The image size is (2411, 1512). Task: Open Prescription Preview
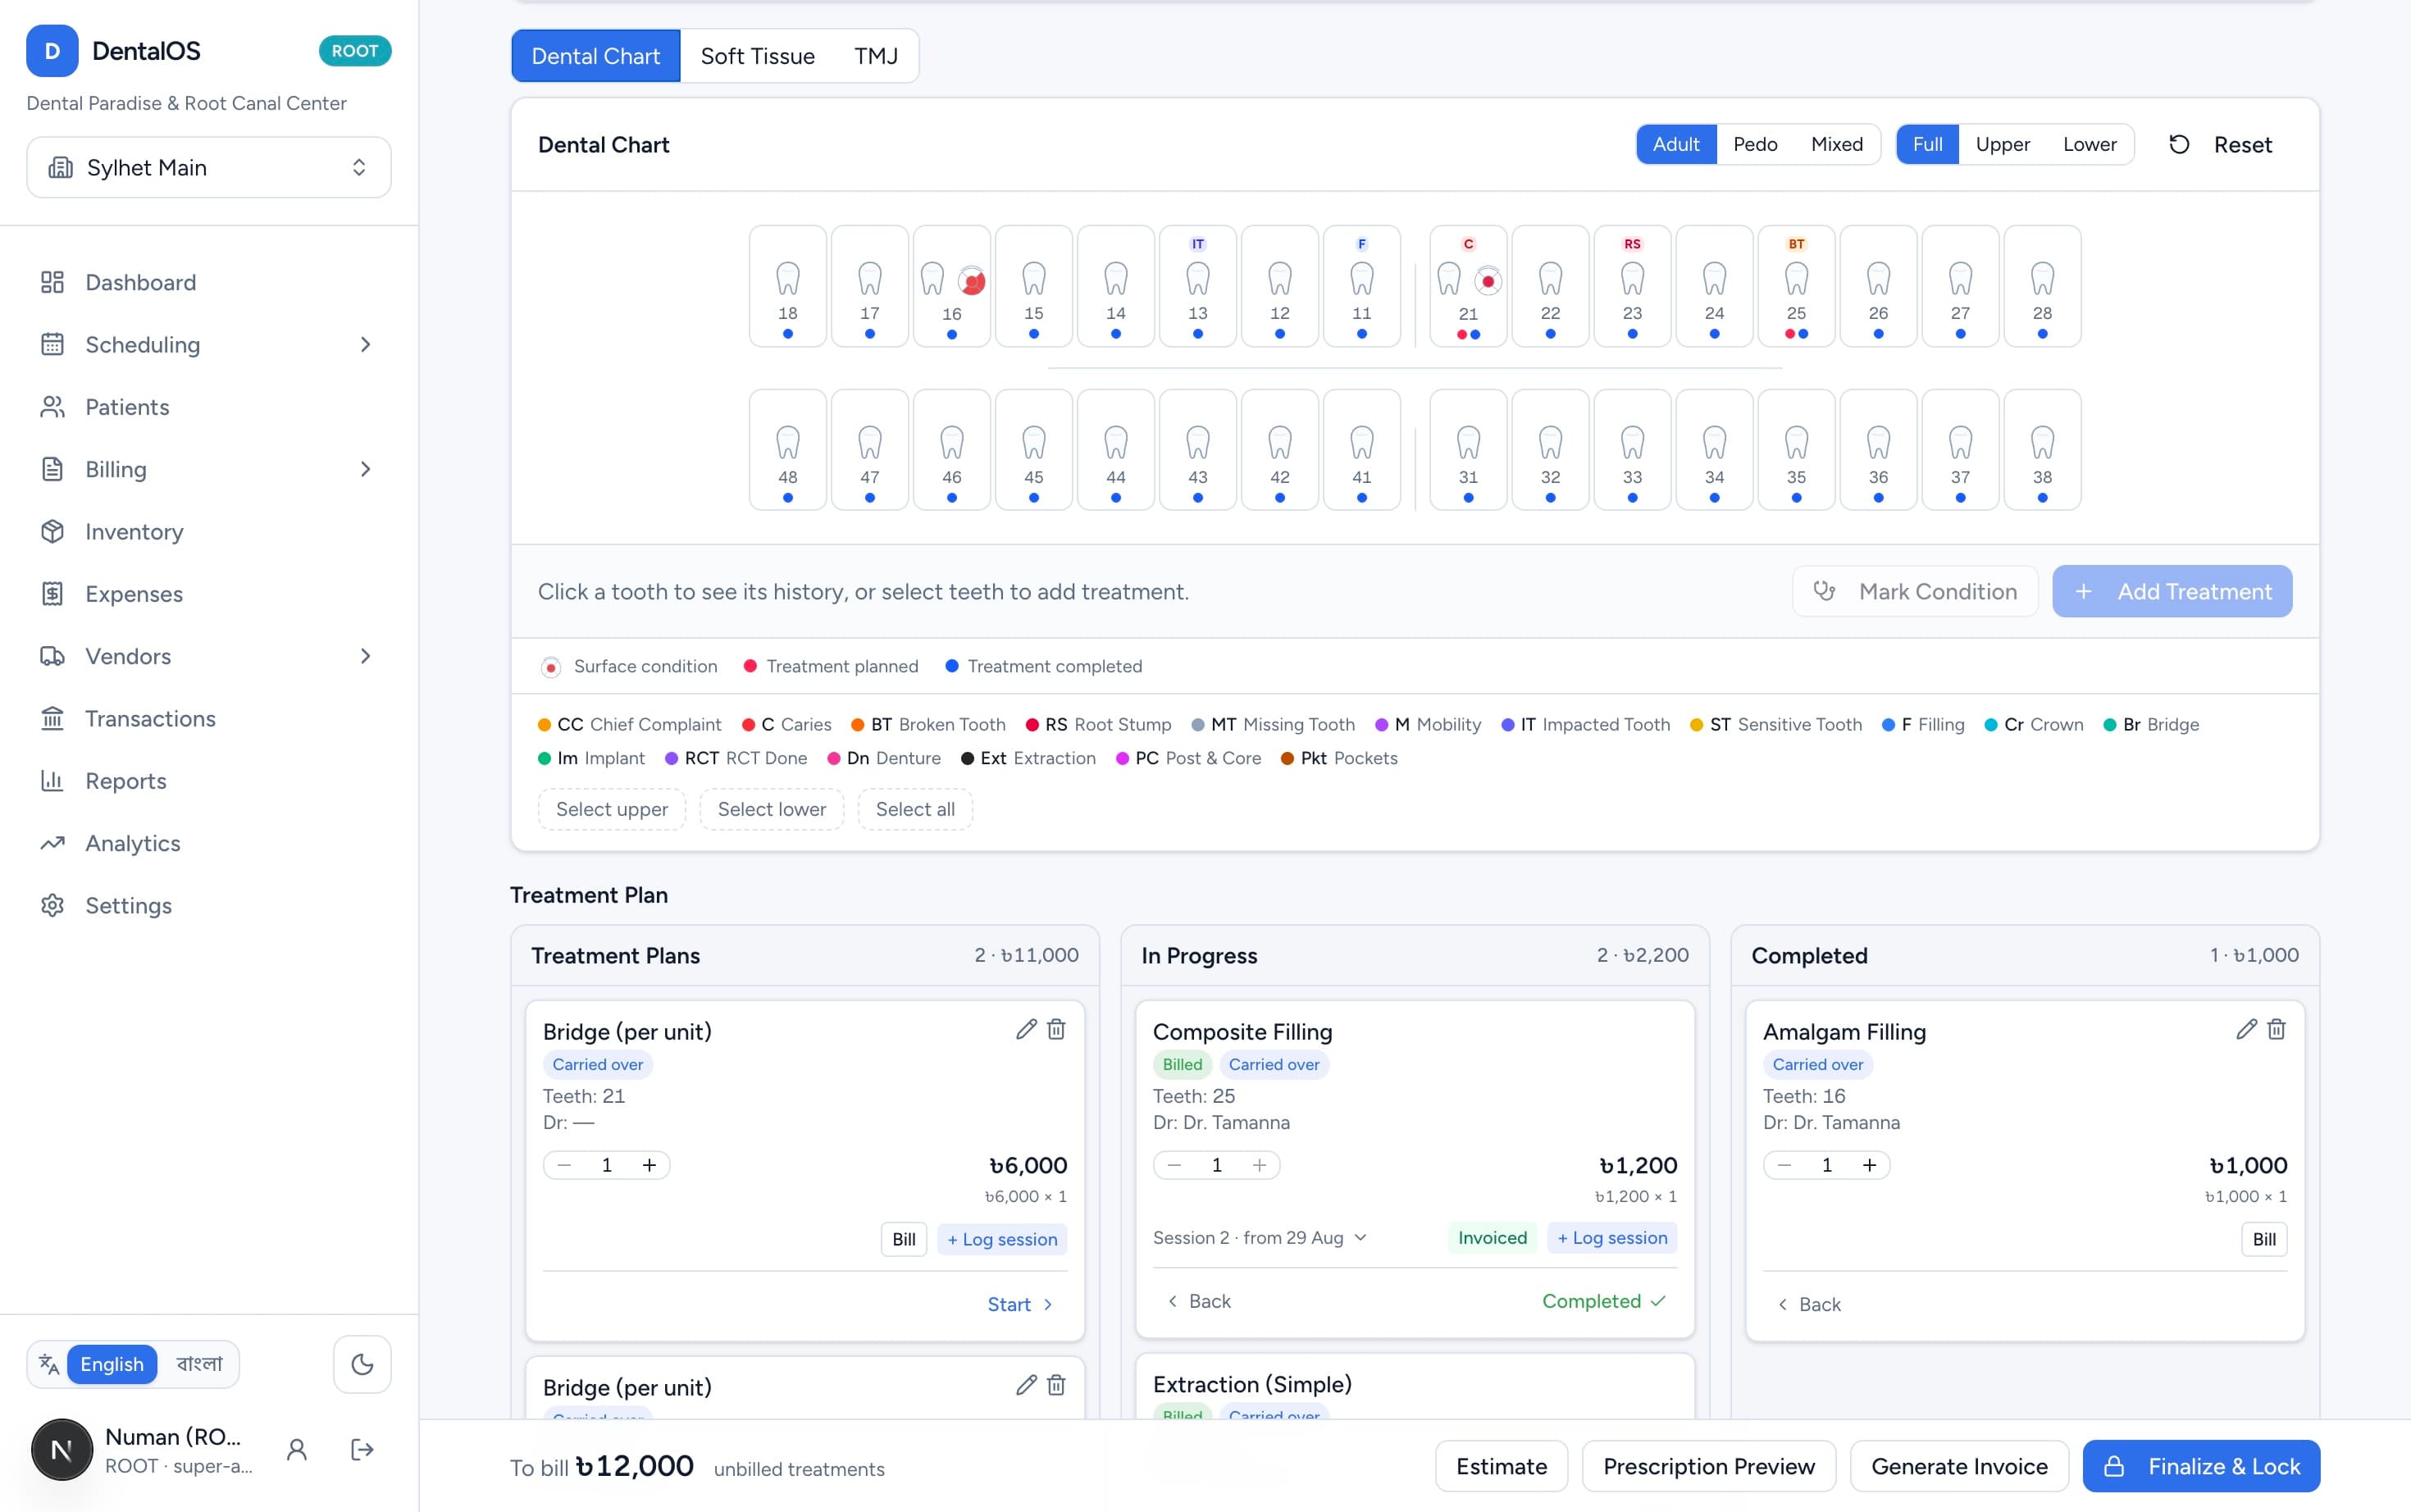pyautogui.click(x=1708, y=1466)
